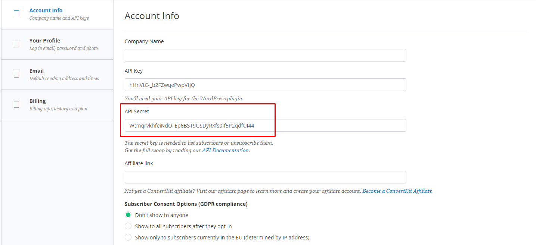Click the Account Info page heading
The height and width of the screenshot is (245, 536).
(152, 16)
